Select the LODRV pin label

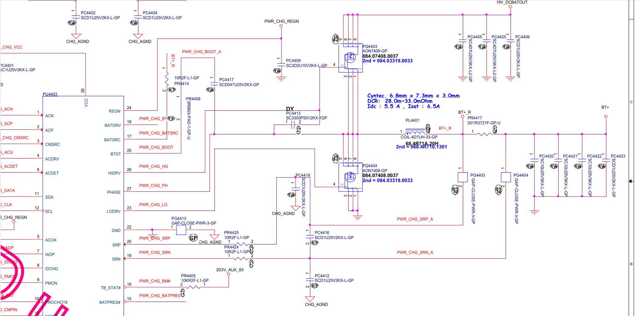coord(113,212)
